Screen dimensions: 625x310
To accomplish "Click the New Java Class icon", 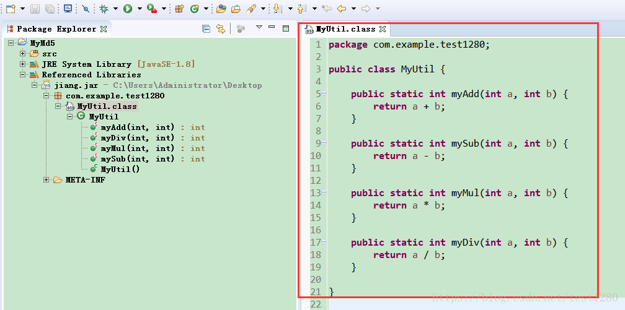I will [x=194, y=9].
